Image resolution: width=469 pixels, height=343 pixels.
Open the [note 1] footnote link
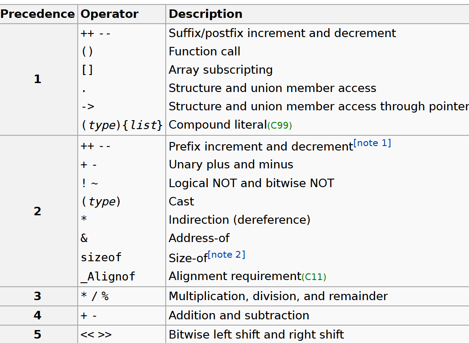372,143
